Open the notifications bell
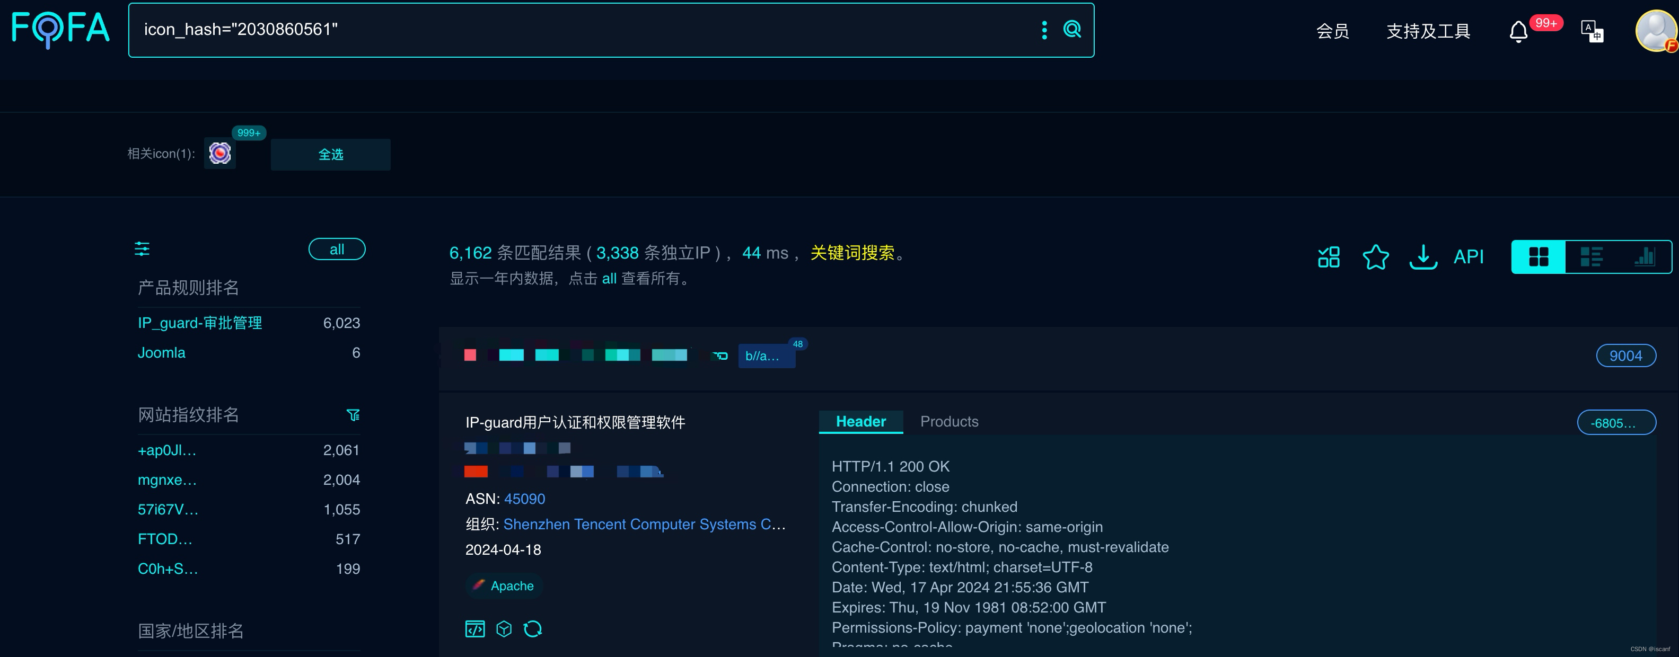The height and width of the screenshot is (657, 1679). [x=1519, y=31]
